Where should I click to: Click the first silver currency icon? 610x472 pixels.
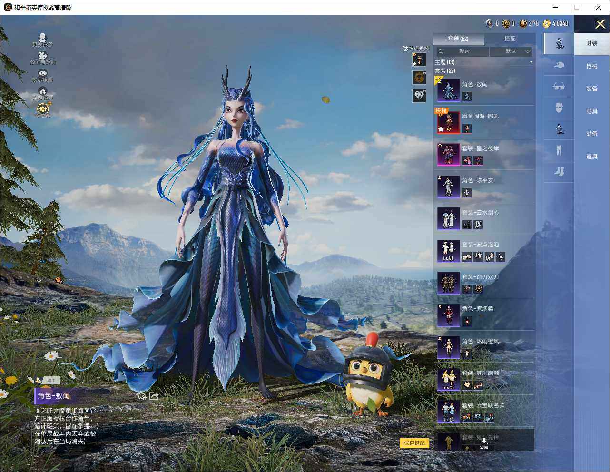(489, 23)
